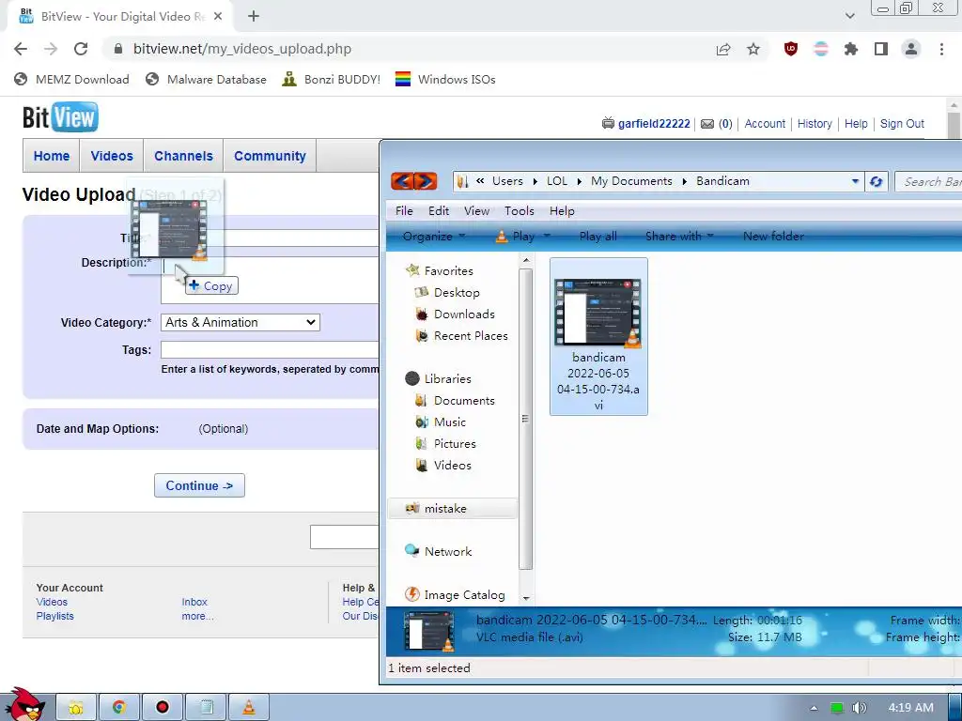
Task: Open the Chrome three-dot menu
Action: click(941, 49)
